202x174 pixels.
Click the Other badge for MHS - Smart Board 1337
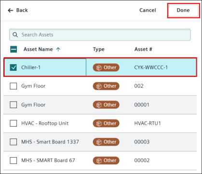(x=106, y=142)
